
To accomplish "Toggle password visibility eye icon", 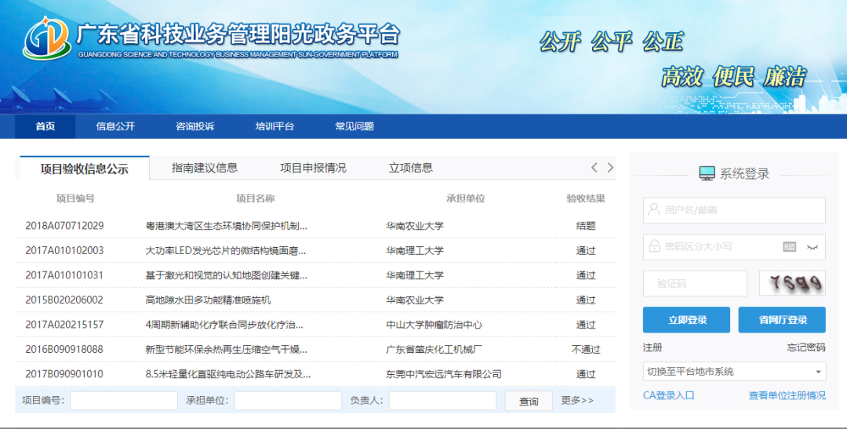I will click(x=812, y=247).
